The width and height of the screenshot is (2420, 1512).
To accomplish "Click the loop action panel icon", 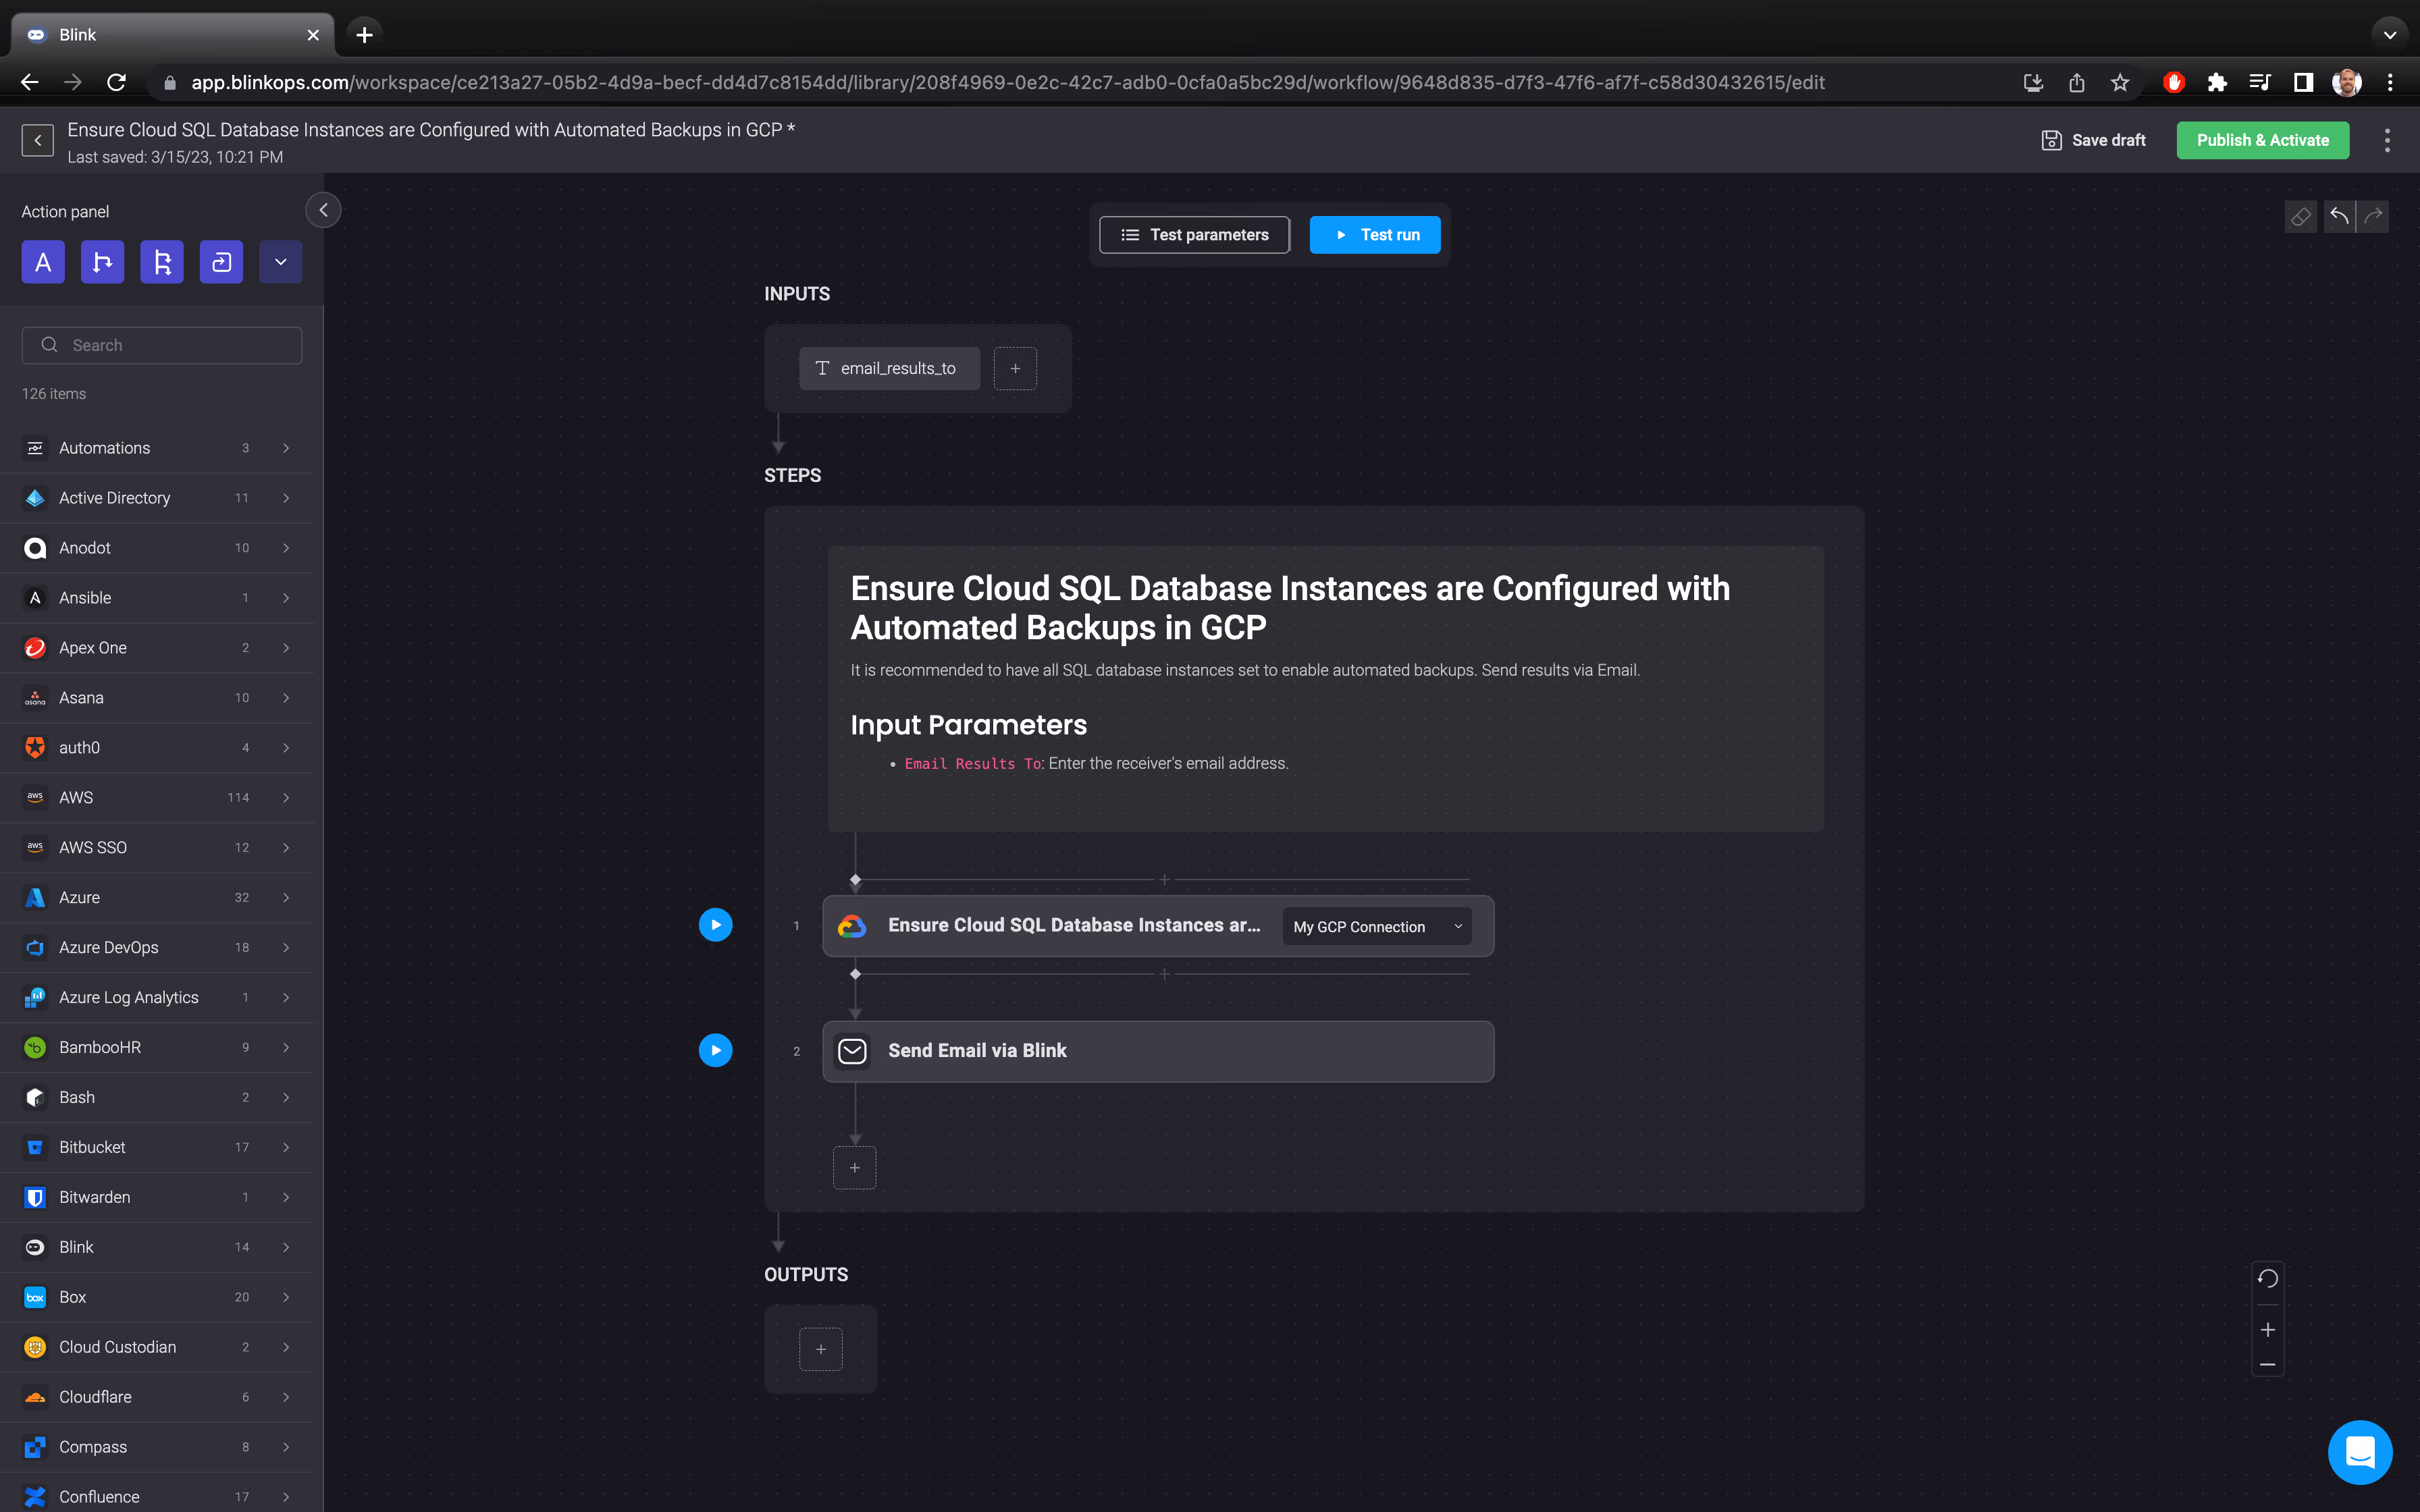I will click(221, 262).
